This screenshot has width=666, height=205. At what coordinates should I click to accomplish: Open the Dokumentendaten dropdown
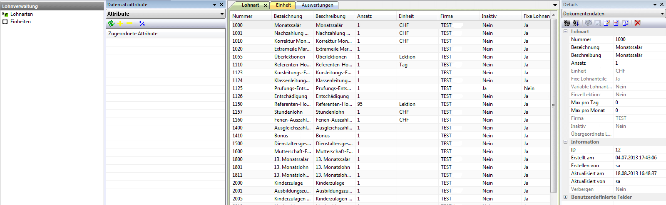pos(662,14)
